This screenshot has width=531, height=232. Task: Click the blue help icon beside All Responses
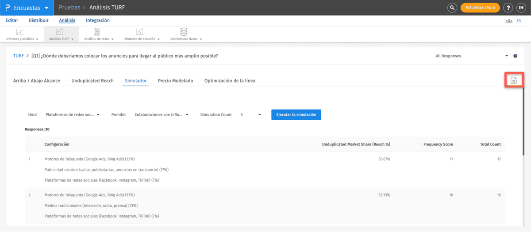[x=515, y=56]
